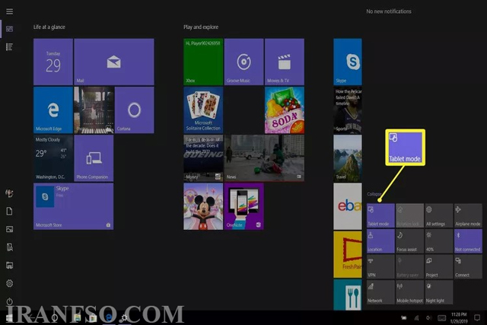This screenshot has width=487, height=325.
Task: Open the Project quick action
Action: coord(439,266)
